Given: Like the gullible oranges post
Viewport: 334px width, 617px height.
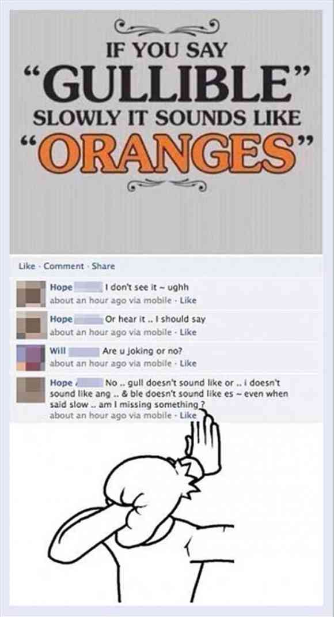Looking at the screenshot, I should [x=24, y=266].
